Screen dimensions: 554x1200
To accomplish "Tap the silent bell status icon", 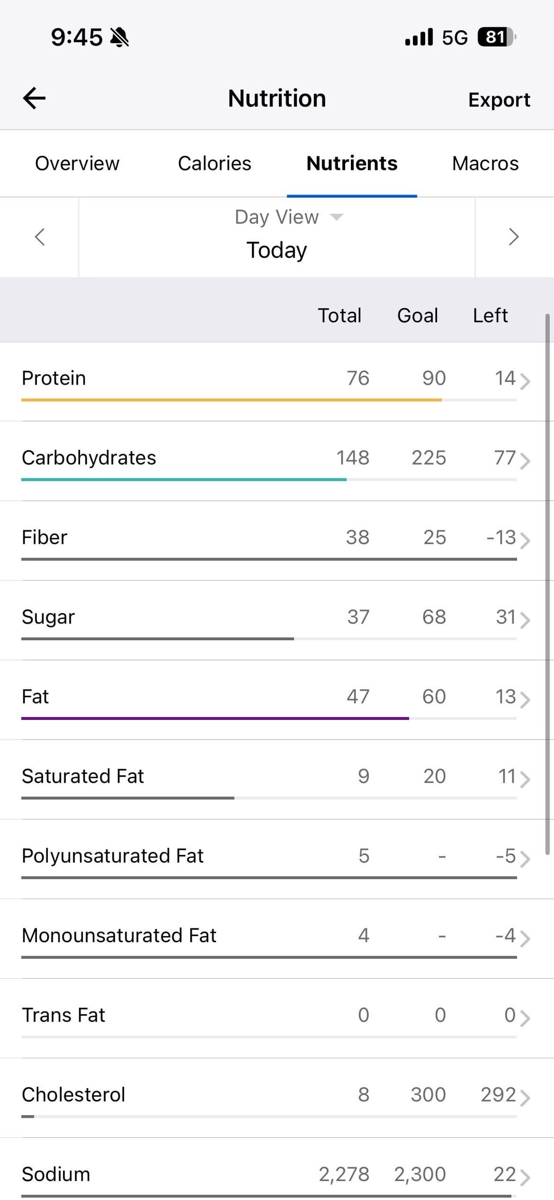I will point(120,37).
